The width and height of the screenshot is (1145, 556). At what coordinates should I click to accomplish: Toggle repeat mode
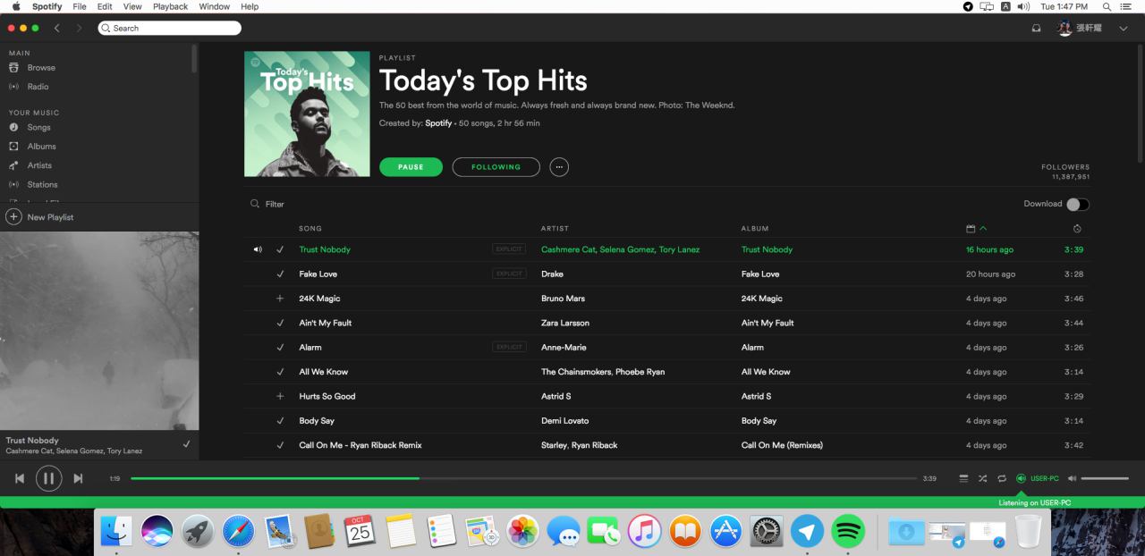pyautogui.click(x=1002, y=478)
